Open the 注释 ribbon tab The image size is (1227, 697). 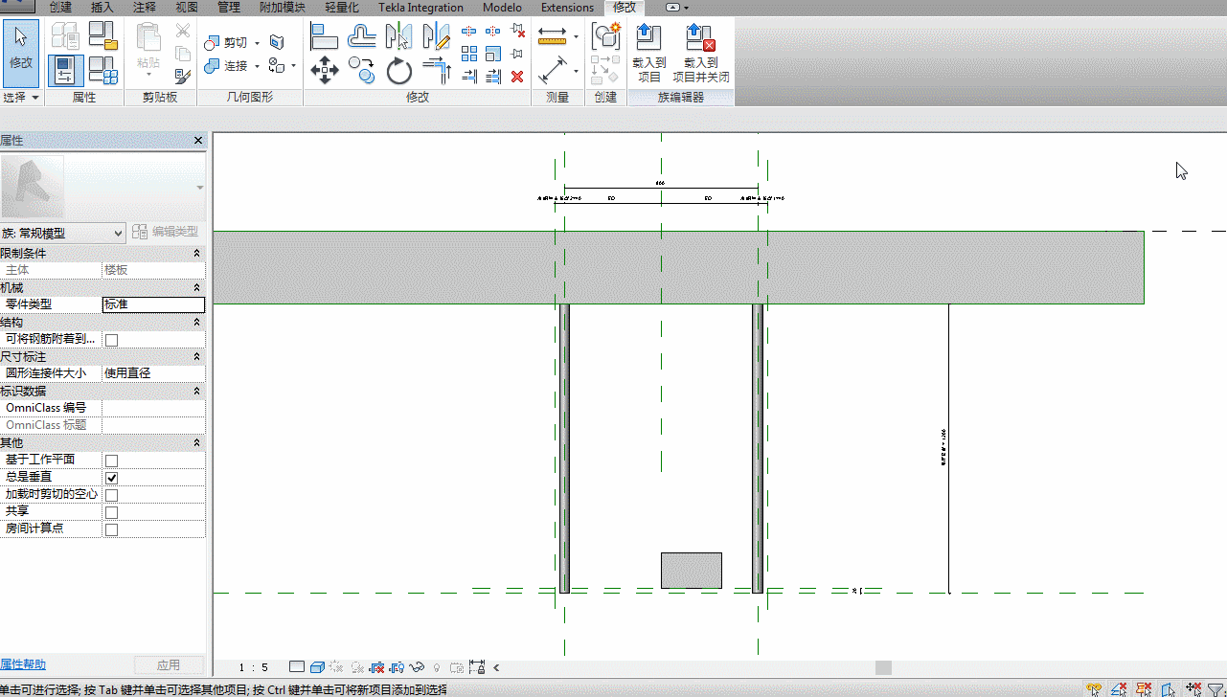pos(145,7)
